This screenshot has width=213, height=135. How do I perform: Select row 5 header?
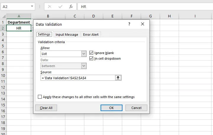(3, 46)
